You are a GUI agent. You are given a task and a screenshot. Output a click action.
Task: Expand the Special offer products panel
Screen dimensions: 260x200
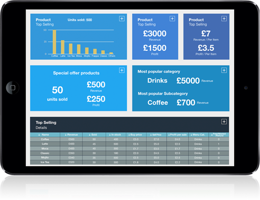click(x=122, y=70)
